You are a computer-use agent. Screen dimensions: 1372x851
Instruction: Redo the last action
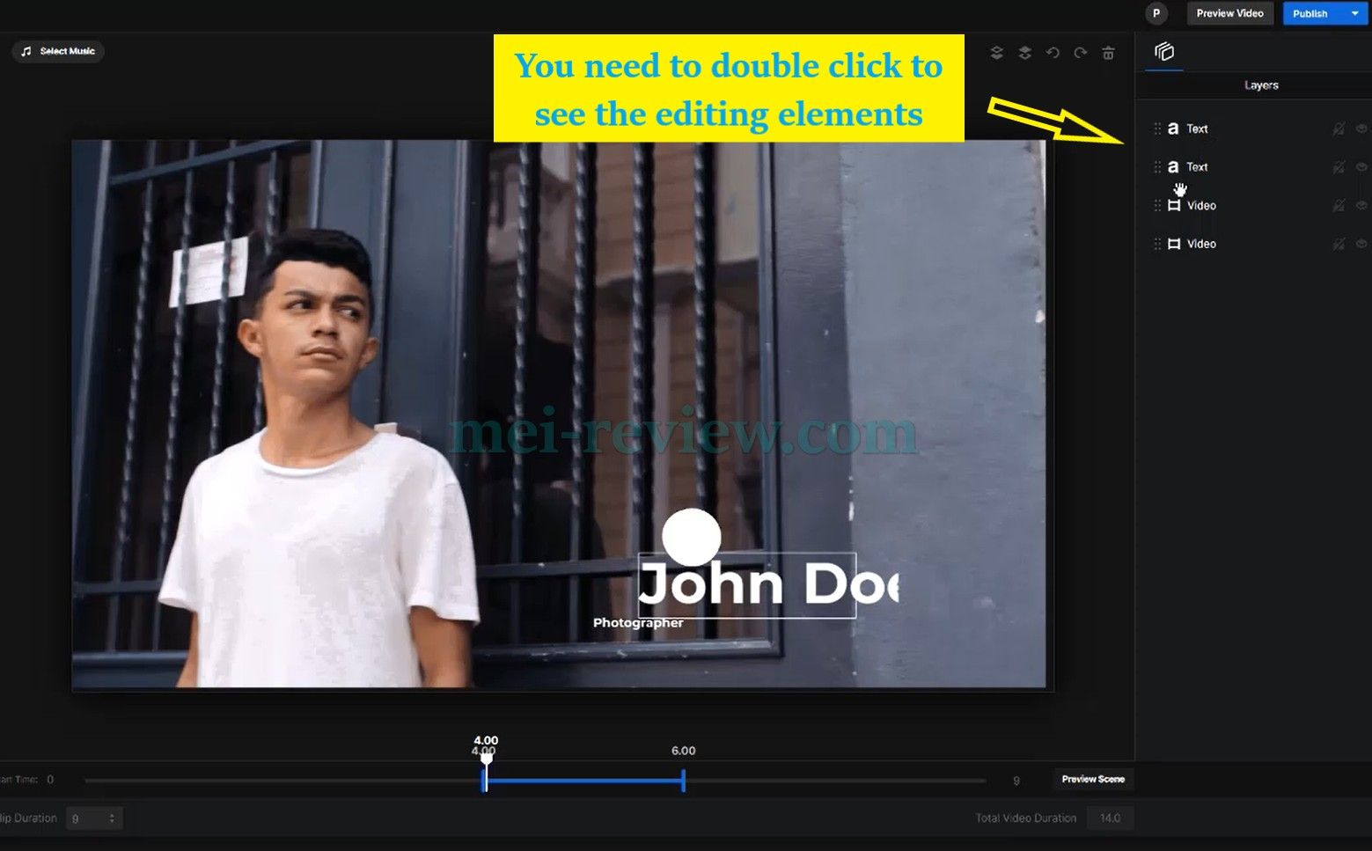(x=1080, y=53)
